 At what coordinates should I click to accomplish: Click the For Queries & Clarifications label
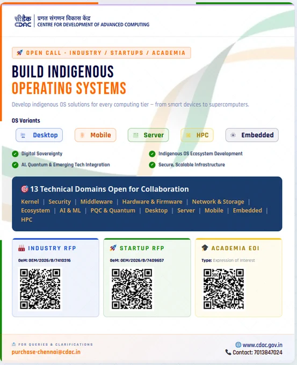55,344
